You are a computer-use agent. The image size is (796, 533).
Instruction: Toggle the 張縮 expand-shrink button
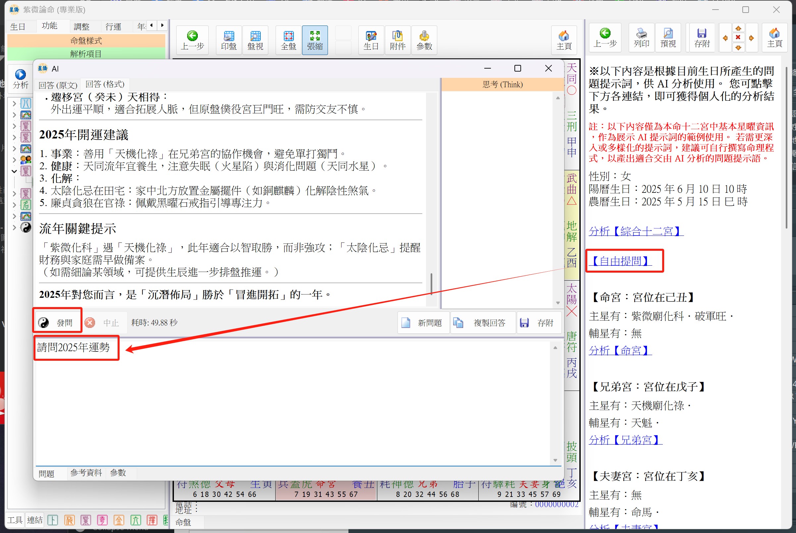[x=315, y=40]
